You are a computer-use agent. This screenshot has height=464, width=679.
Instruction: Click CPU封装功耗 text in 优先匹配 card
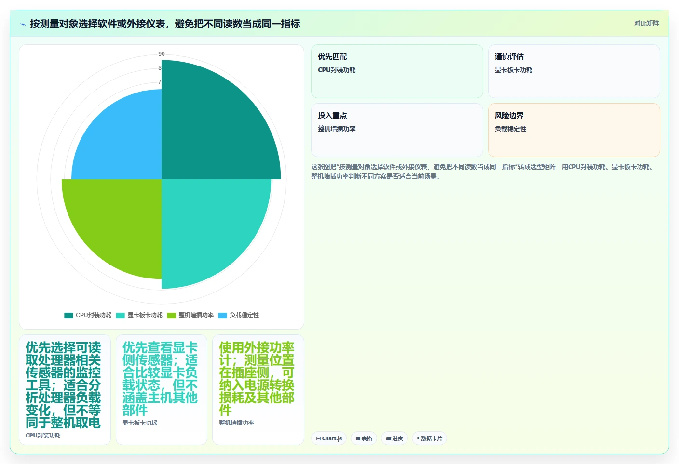pyautogui.click(x=337, y=70)
